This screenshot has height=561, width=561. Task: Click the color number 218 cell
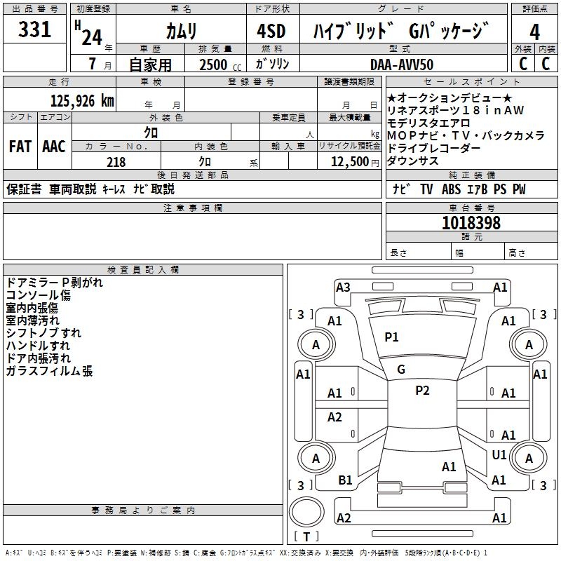coord(116,162)
